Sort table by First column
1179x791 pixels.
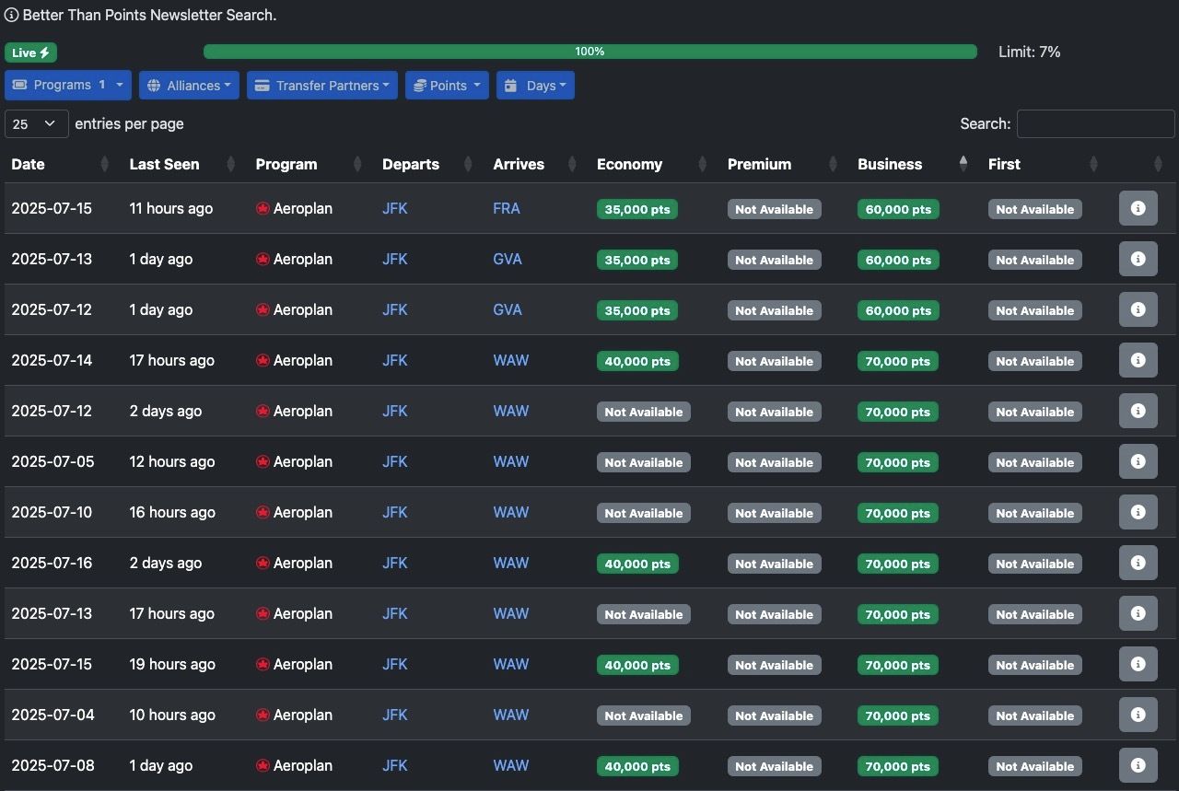pos(1042,164)
